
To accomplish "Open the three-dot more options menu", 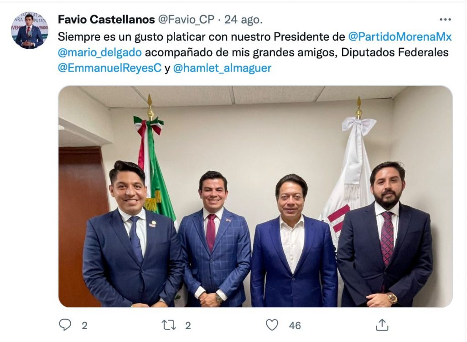I will click(x=445, y=20).
